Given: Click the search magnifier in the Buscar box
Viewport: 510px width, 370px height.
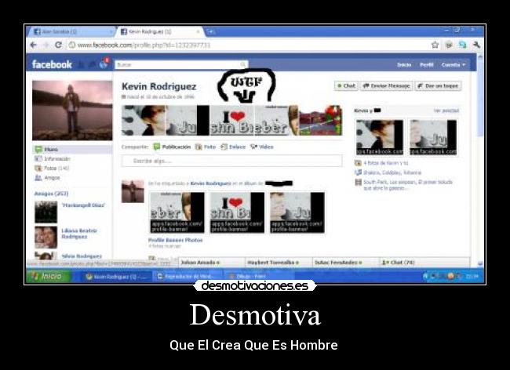Looking at the screenshot, I should pyautogui.click(x=242, y=64).
